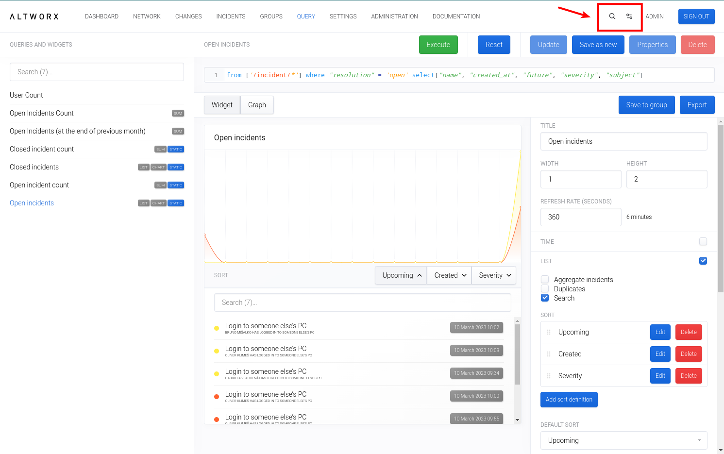
Task: Go to the INCIDENTS menu
Action: 231,17
